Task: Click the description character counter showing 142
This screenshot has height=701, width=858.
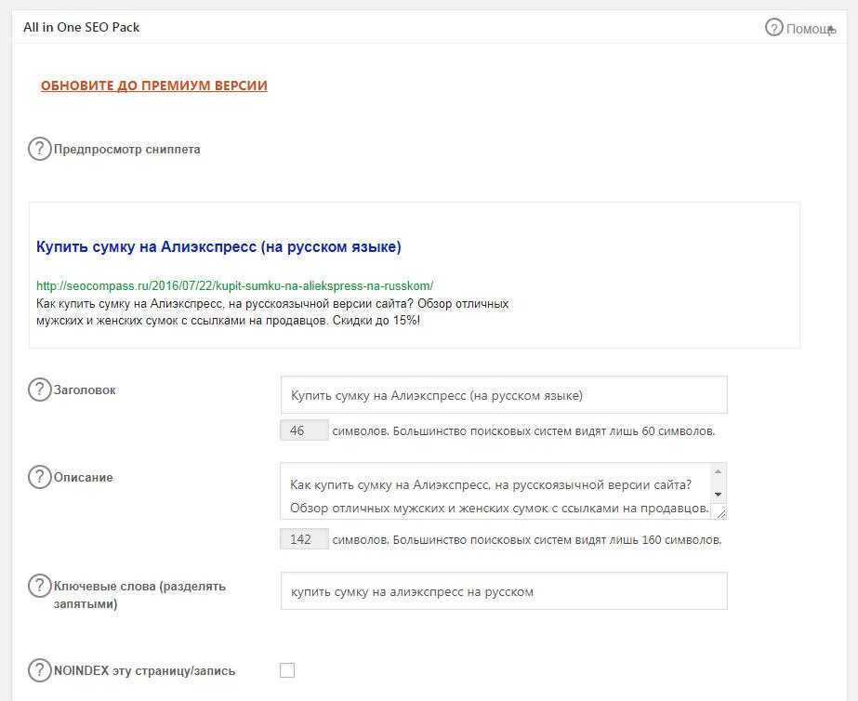Action: [304, 539]
